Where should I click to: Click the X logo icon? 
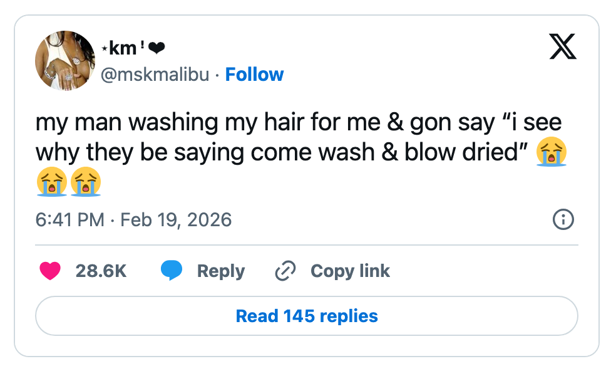pyautogui.click(x=563, y=47)
